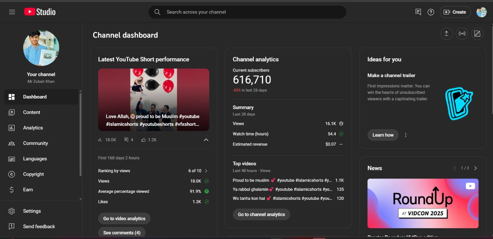The height and width of the screenshot is (239, 493).
Task: Open the Earn menu item
Action: click(x=41, y=189)
